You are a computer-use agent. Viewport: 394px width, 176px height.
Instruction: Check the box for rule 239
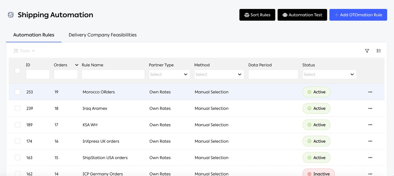point(18,108)
